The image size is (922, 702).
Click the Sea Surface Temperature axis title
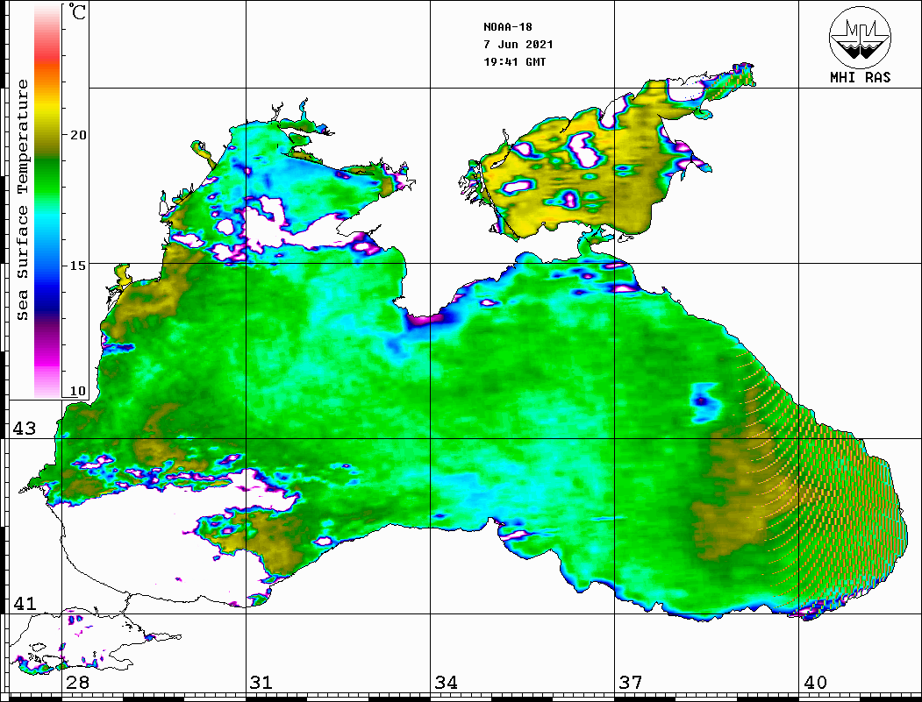[x=22, y=200]
